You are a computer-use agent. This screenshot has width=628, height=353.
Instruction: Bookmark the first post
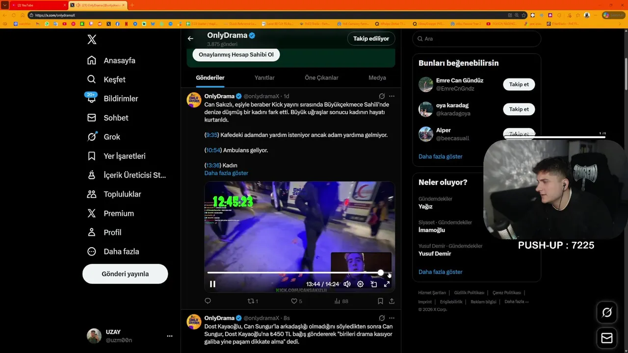pos(380,301)
